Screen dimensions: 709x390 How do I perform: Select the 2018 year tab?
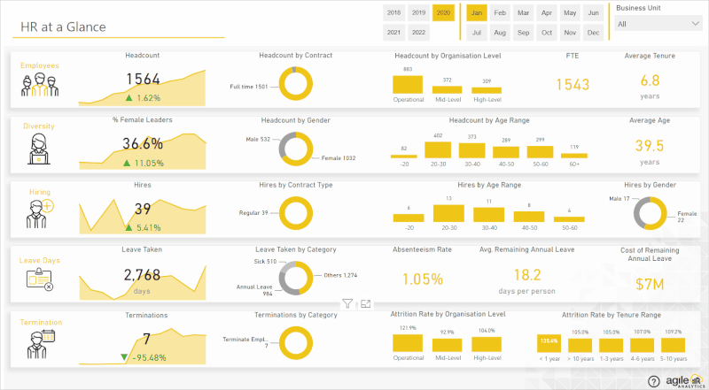point(393,13)
